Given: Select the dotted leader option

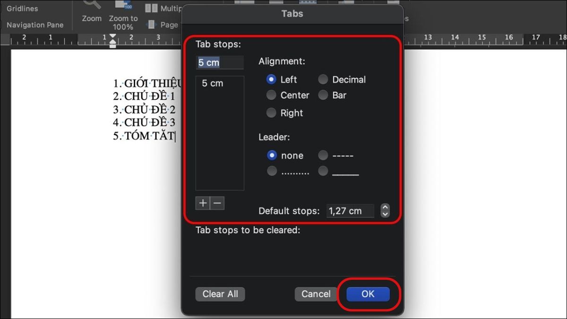Looking at the screenshot, I should (272, 171).
